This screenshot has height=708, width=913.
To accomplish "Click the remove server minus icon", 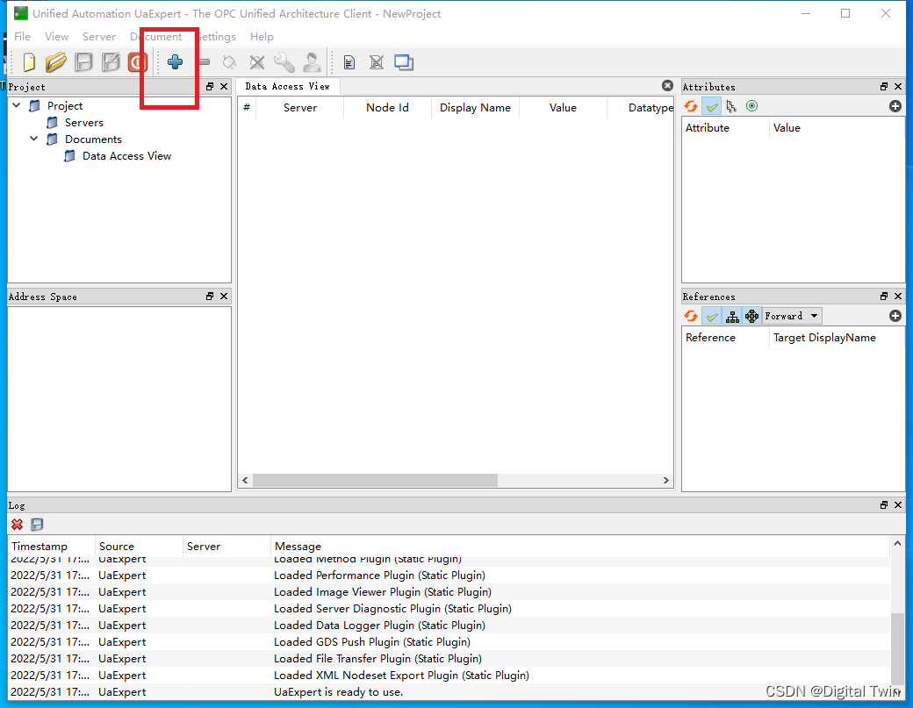I will point(204,61).
